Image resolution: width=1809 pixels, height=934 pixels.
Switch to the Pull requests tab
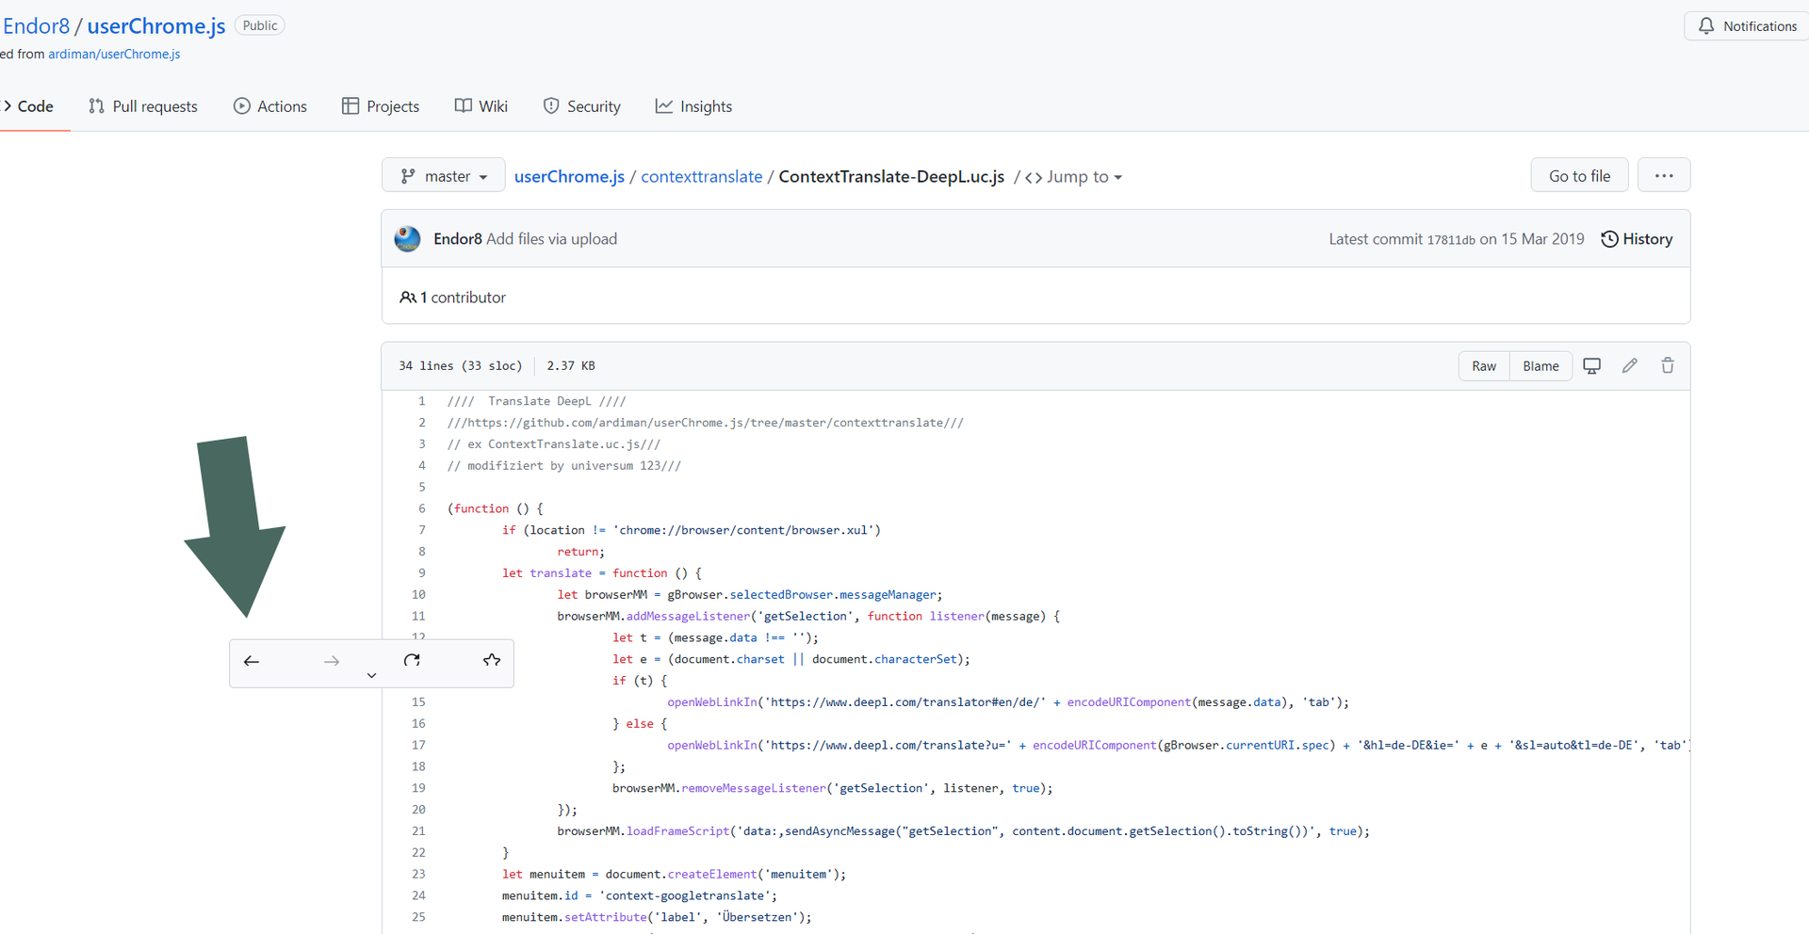tap(143, 106)
